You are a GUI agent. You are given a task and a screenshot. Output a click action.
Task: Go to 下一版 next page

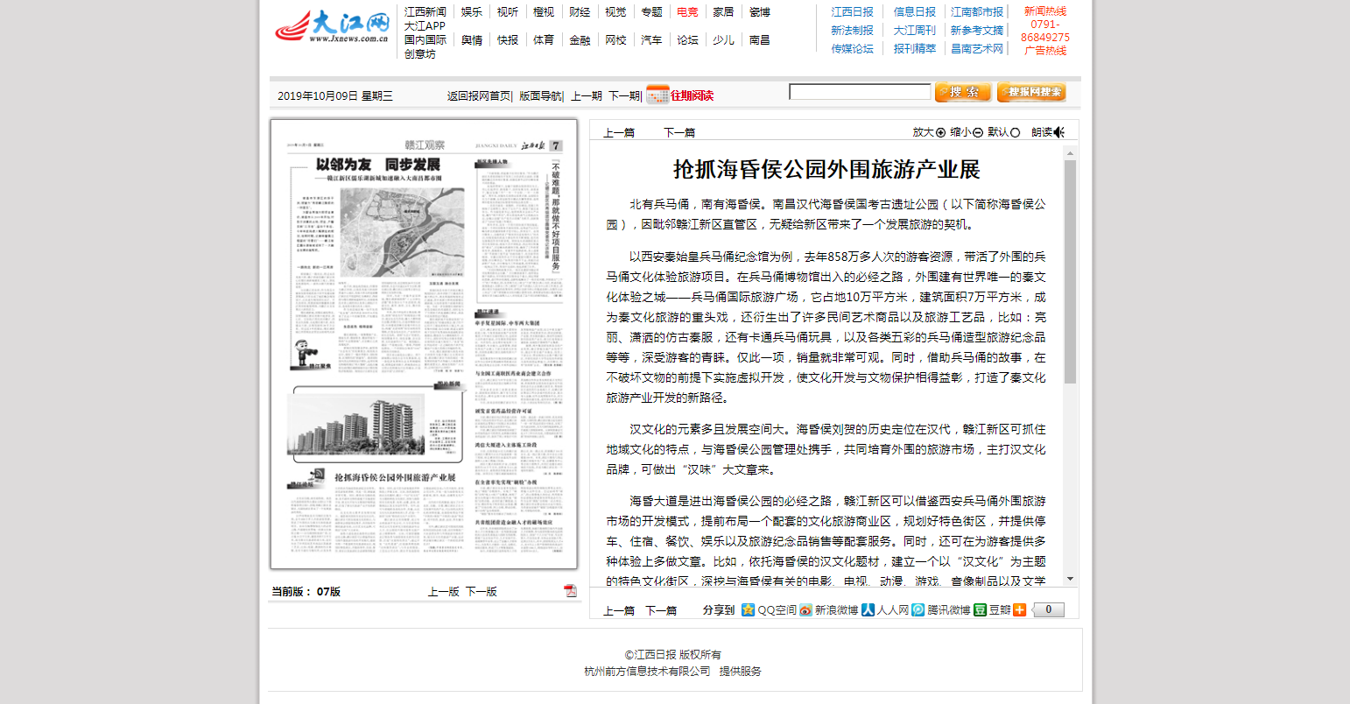481,592
